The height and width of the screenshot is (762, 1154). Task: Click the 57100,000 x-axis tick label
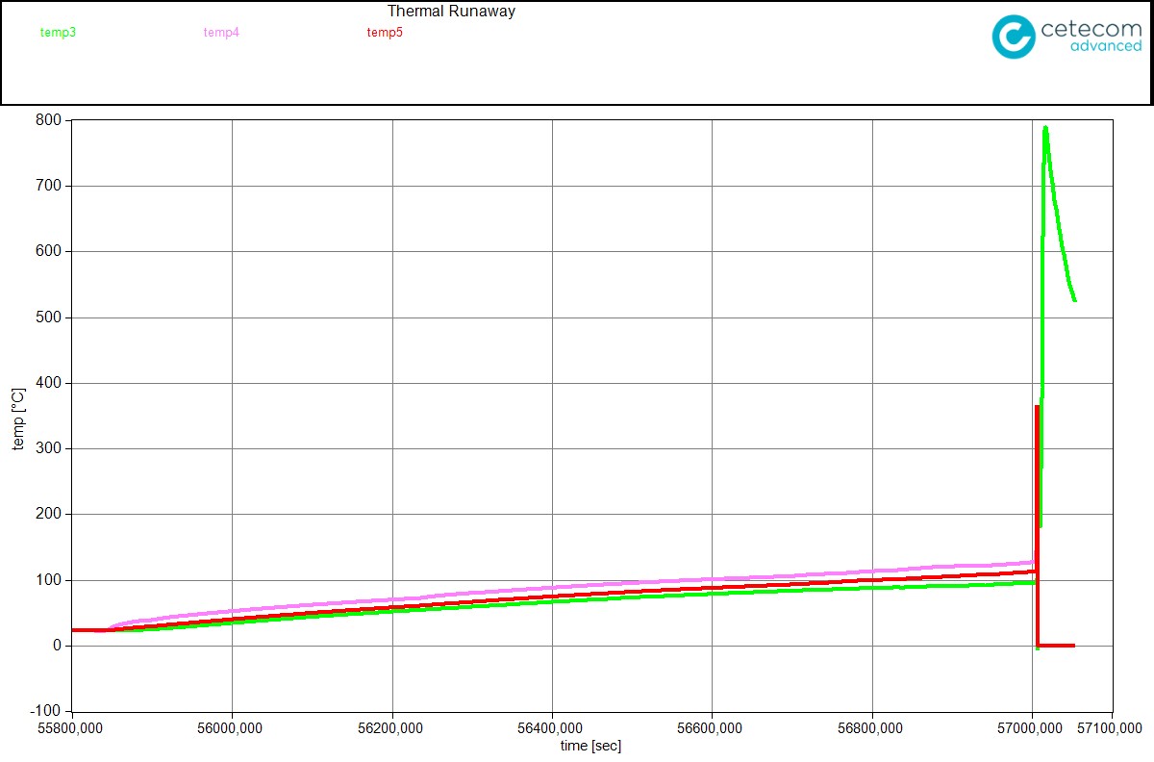(x=1111, y=729)
